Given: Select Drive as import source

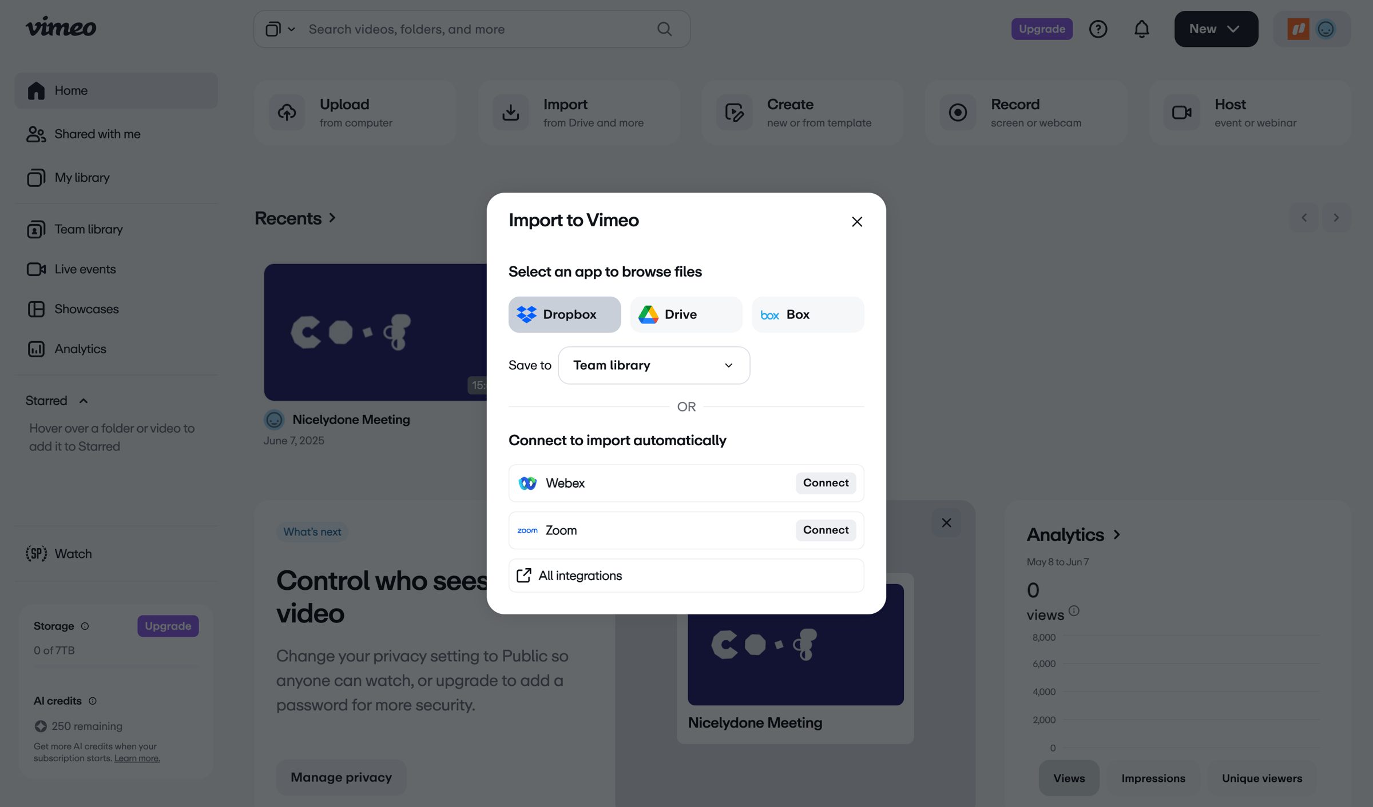Looking at the screenshot, I should click(686, 314).
